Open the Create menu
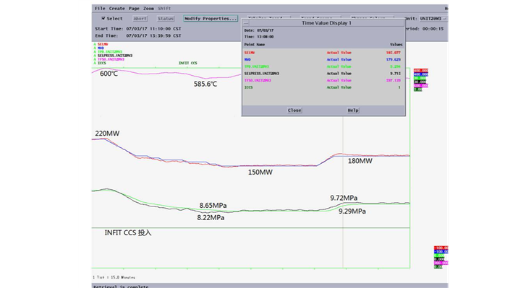This screenshot has height=288, width=505. click(116, 9)
